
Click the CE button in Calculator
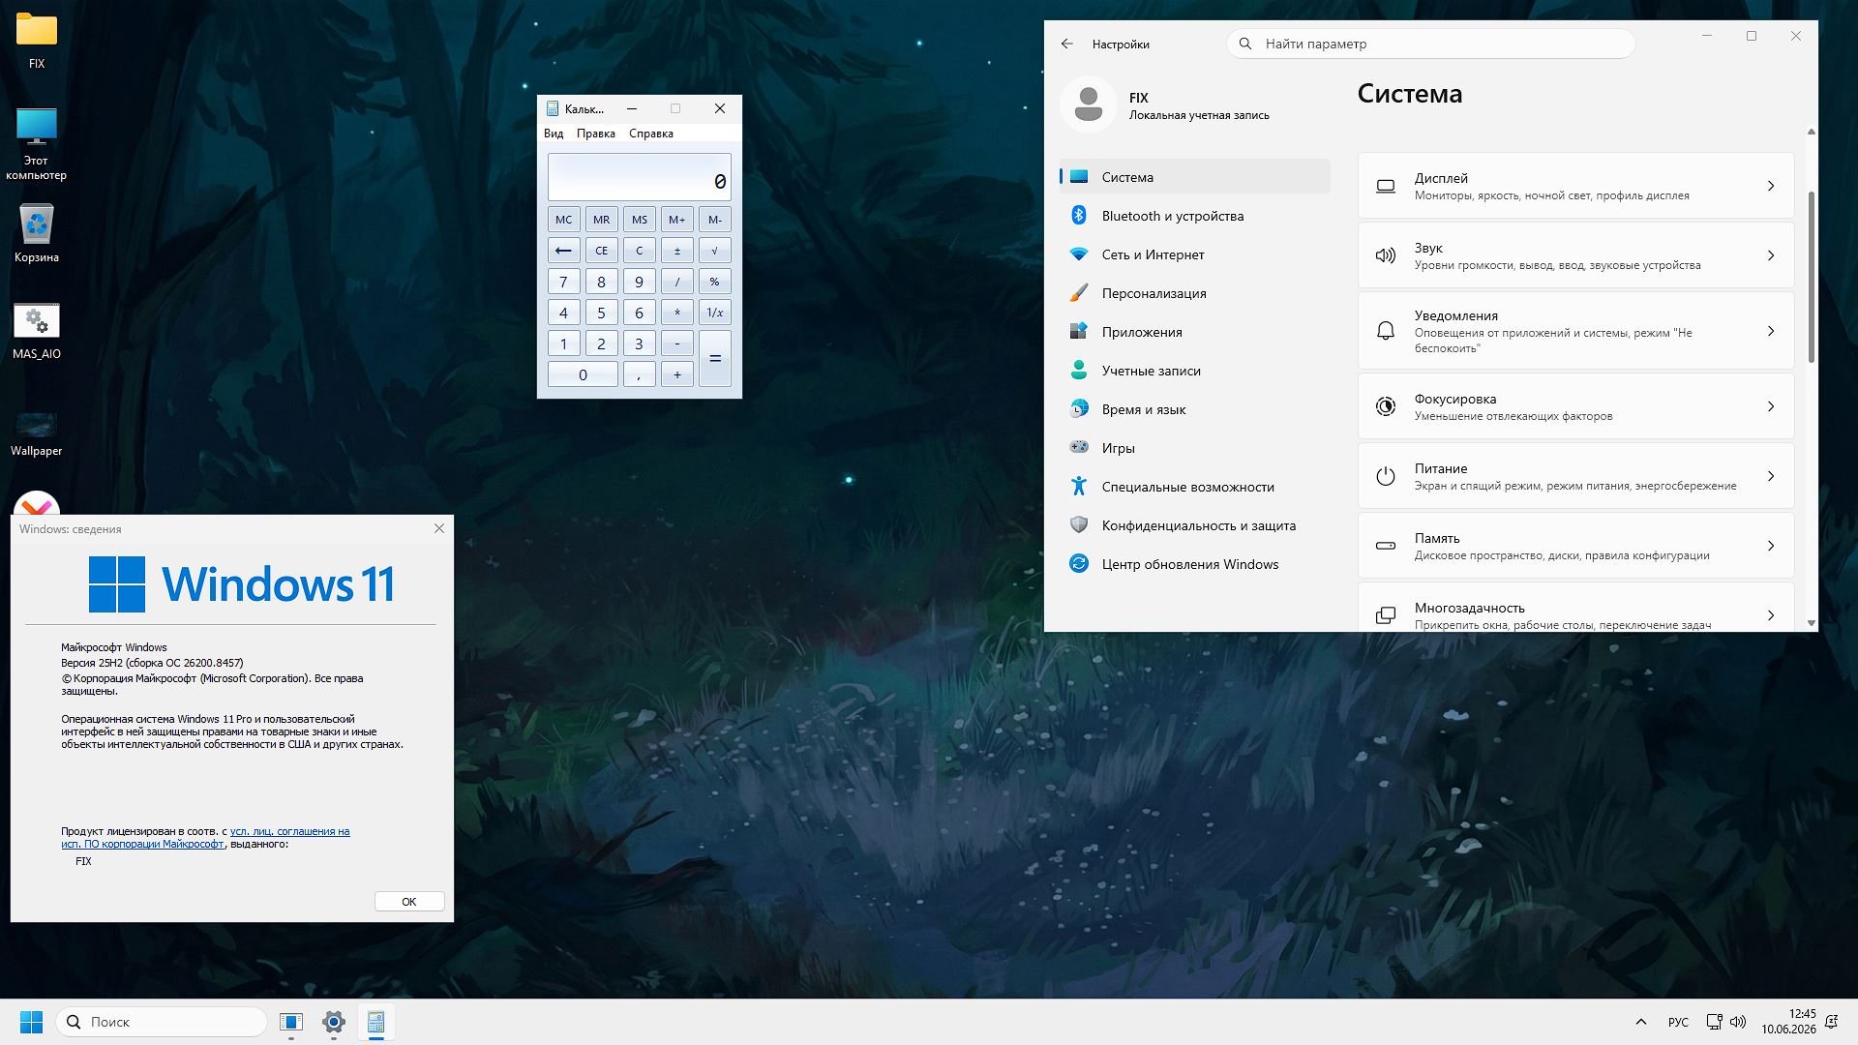click(x=601, y=251)
